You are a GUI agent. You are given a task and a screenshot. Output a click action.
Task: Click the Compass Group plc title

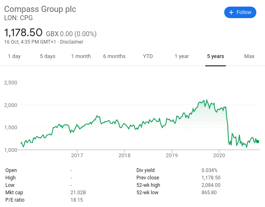pos(40,9)
